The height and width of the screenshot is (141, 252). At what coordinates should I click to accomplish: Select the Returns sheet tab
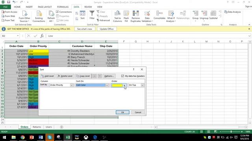[x=37, y=127]
